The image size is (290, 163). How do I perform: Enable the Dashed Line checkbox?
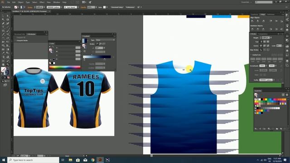pos(251,55)
